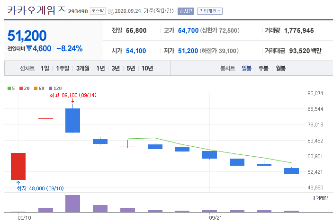The width and height of the screenshot is (333, 223).
Task: Click the 코스닥 market badge
Action: click(x=98, y=10)
